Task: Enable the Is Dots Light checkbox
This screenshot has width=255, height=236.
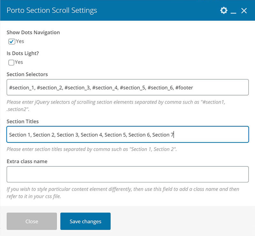Action: point(11,63)
